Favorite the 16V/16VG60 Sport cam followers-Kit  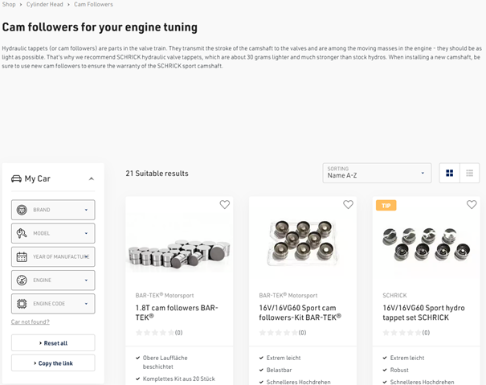(x=348, y=205)
